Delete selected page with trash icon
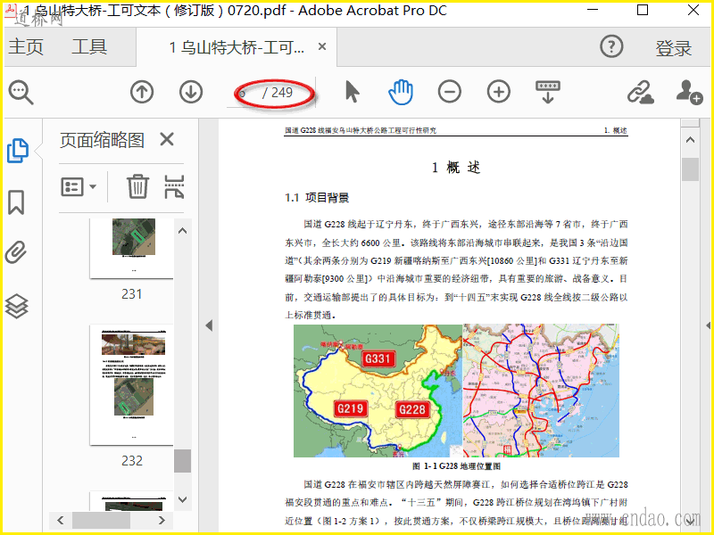Viewport: 714px width, 535px height. pos(137,186)
